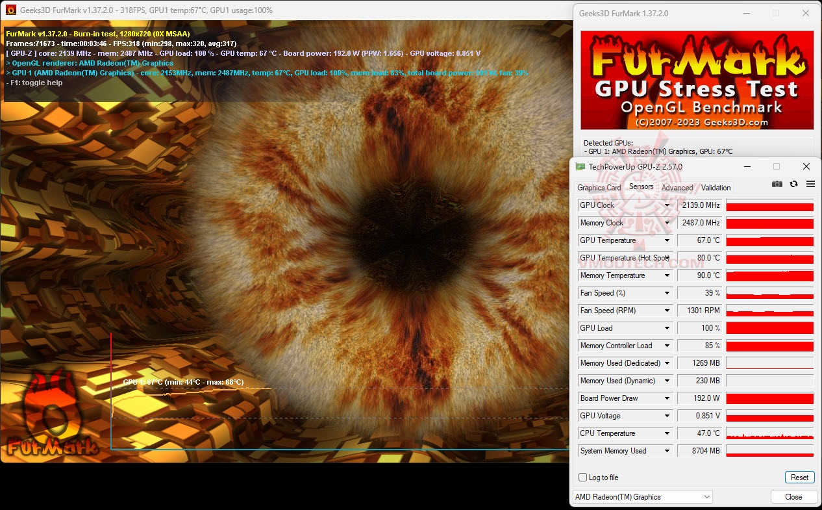Click the 1301 RPM fan speed value

[x=700, y=311]
